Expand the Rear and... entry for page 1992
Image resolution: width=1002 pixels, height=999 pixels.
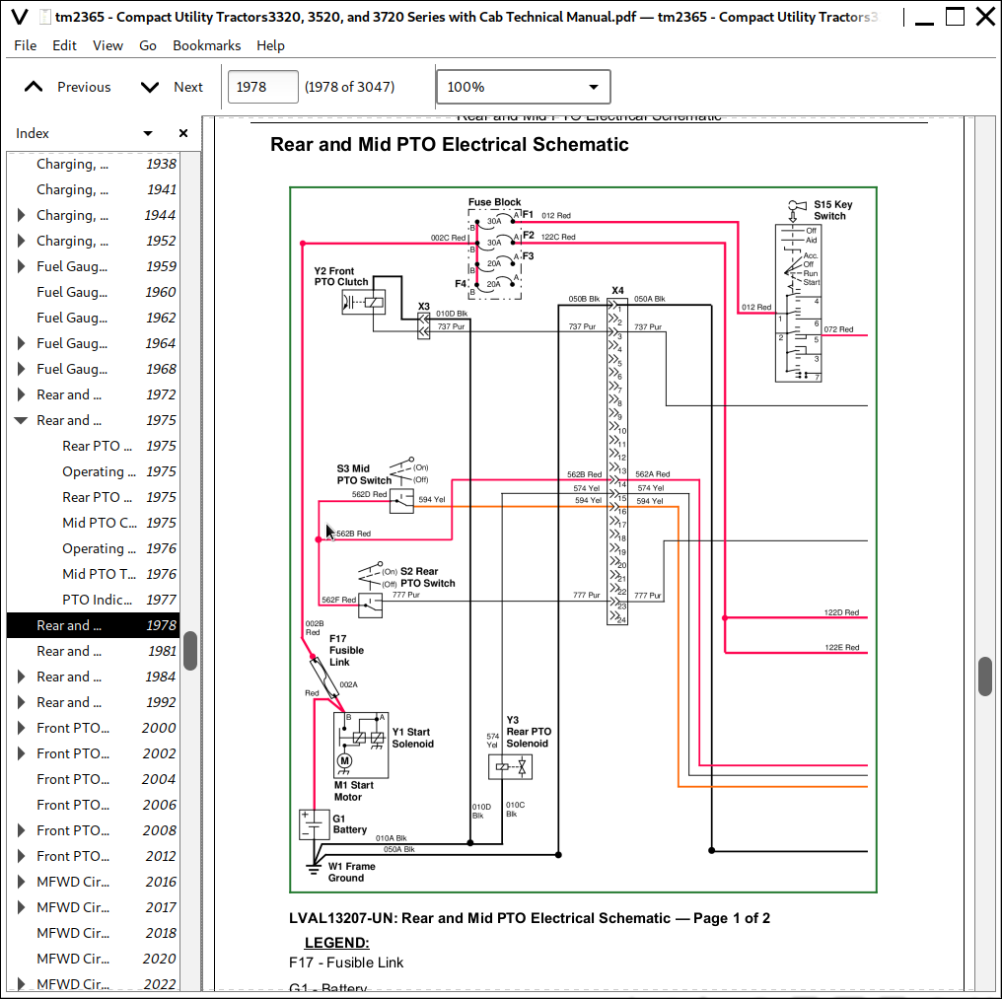pos(21,702)
